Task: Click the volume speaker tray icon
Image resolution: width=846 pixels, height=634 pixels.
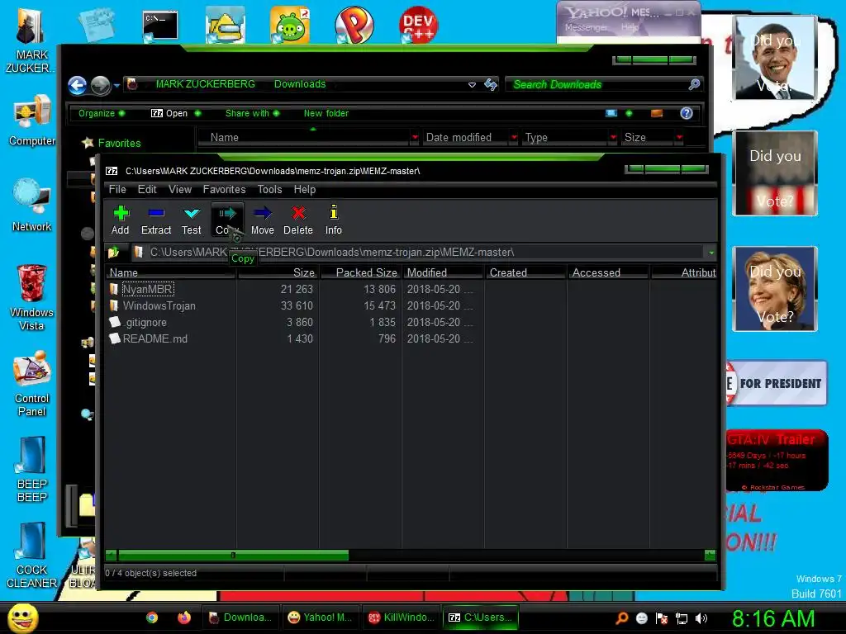Action: [x=701, y=618]
